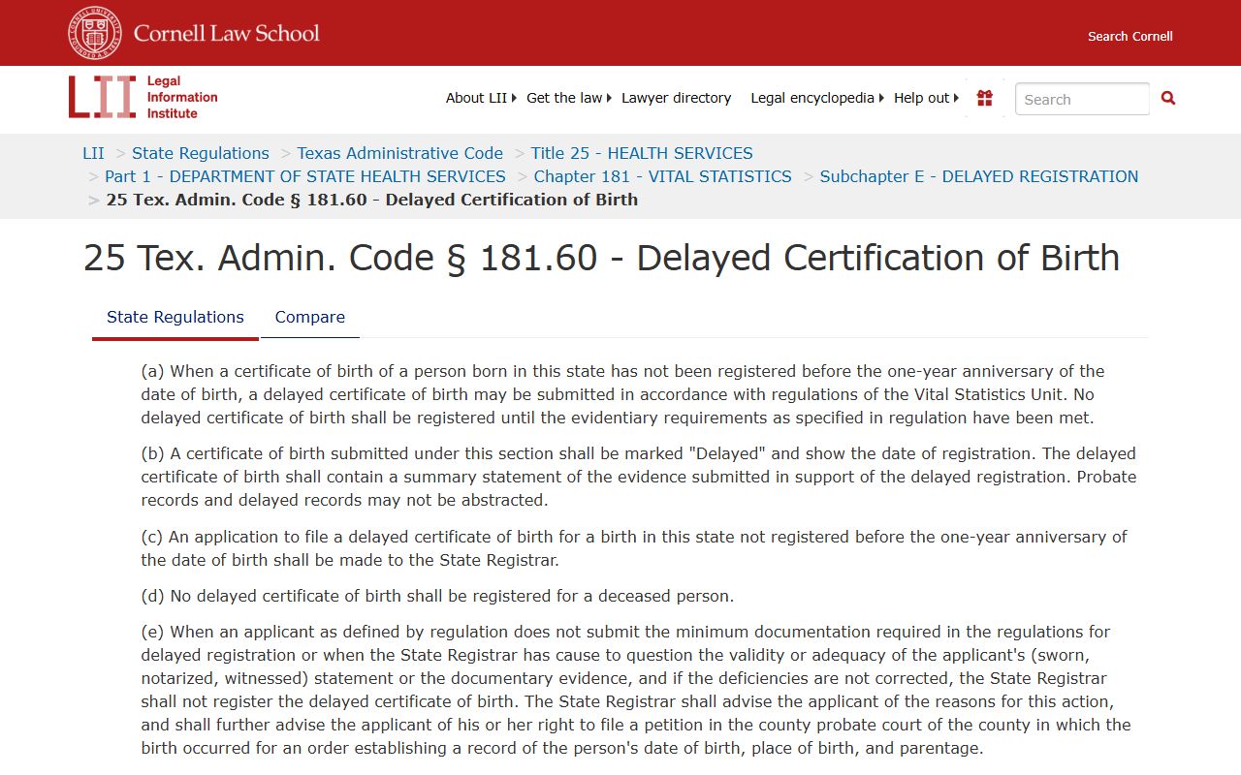Open Part 1 - DEPARTMENT OF STATE HEALTH SERVICES
Image resolution: width=1241 pixels, height=775 pixels.
pos(305,176)
